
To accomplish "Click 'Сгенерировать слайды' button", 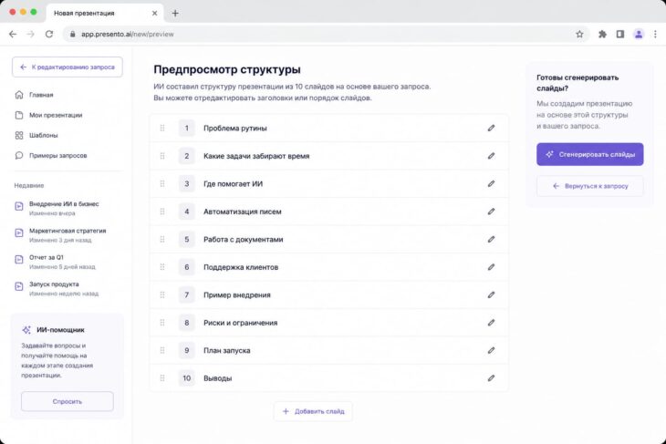I will [589, 154].
